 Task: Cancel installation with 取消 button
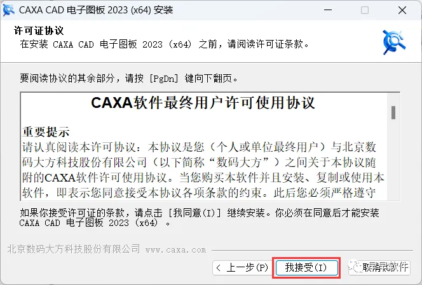tap(379, 267)
